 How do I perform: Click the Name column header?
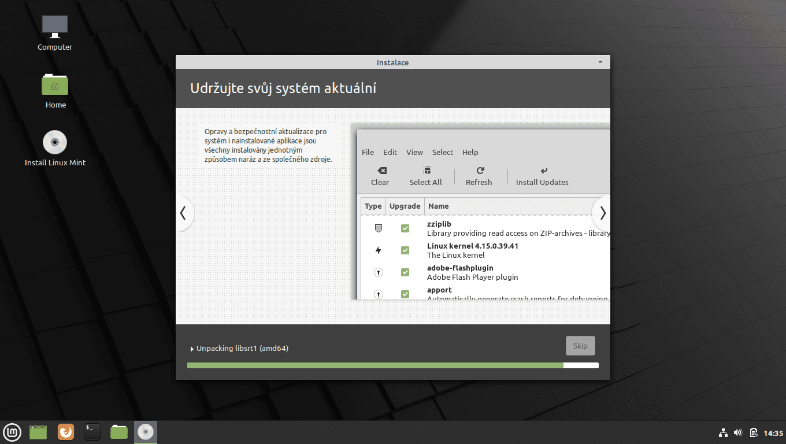tap(438, 206)
